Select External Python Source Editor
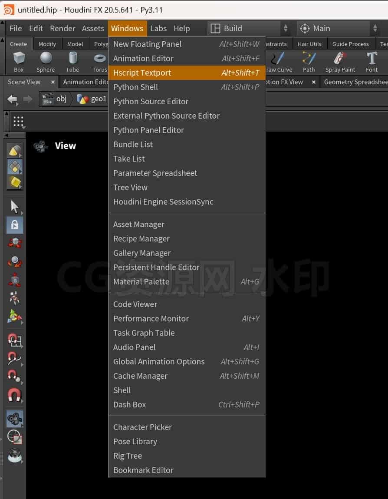Viewport: 388px width, 499px height. tap(187, 116)
